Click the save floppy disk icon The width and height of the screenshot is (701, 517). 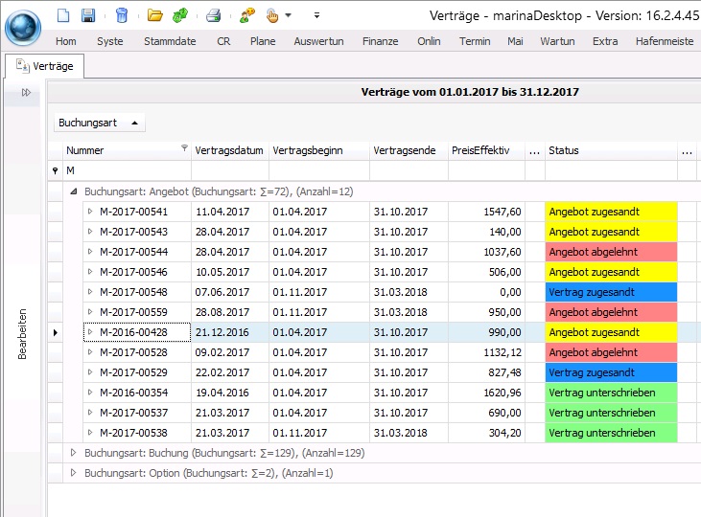pos(88,15)
